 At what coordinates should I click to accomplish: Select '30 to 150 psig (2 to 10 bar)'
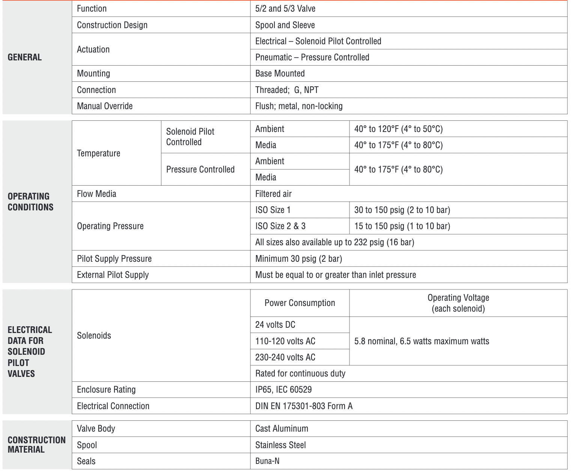[x=402, y=210]
